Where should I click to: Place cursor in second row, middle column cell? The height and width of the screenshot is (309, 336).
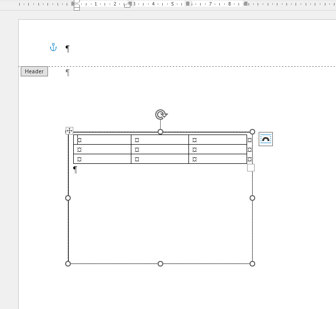click(160, 149)
